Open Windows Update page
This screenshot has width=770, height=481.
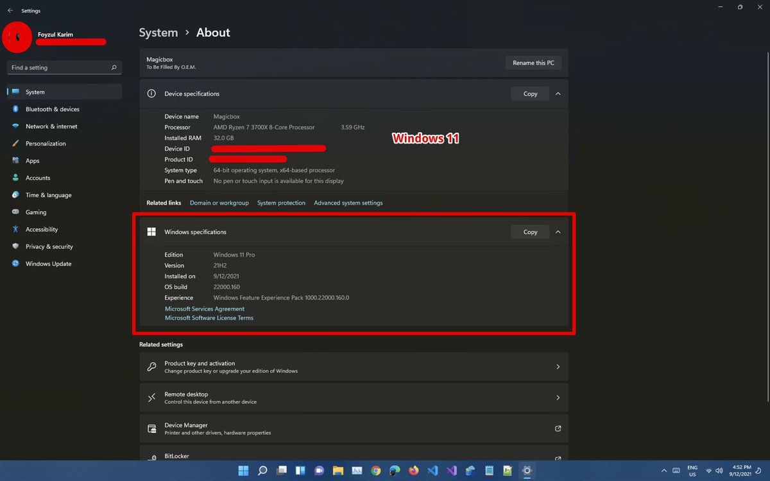(64, 264)
